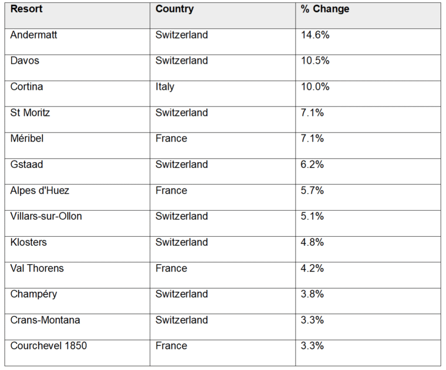Click the Méribel resort cell

[x=27, y=138]
